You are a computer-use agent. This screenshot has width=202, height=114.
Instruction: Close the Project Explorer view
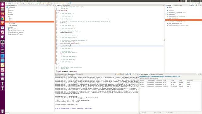(17, 5)
